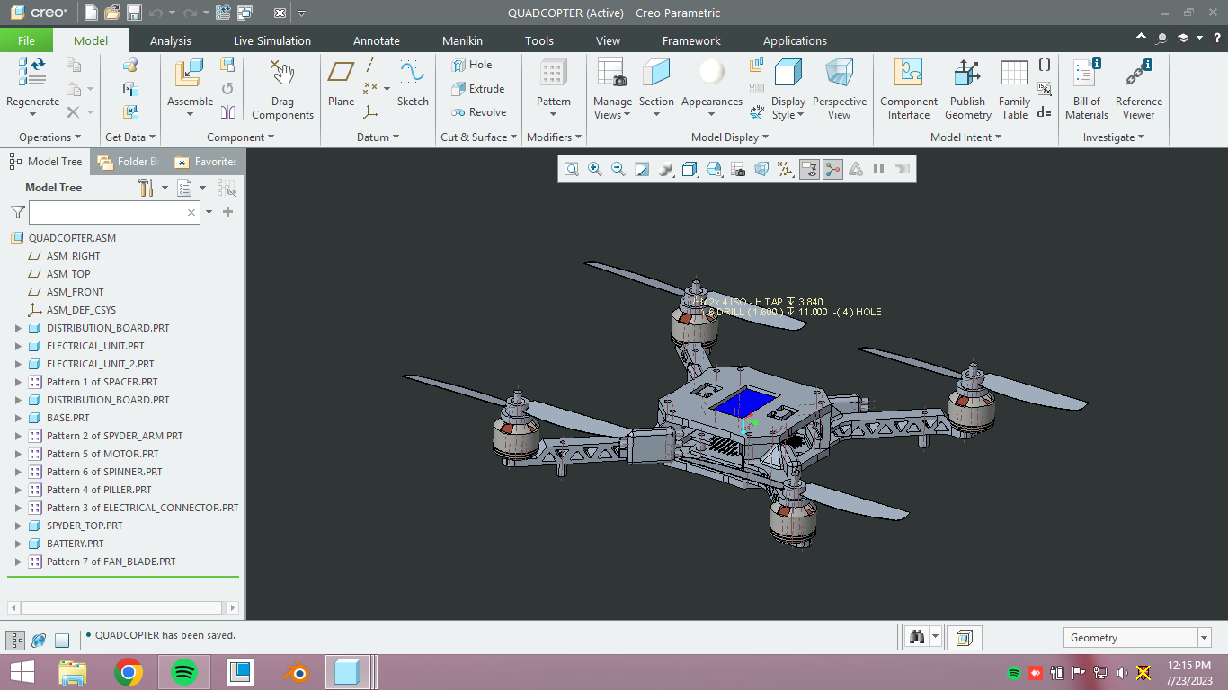This screenshot has width=1228, height=690.
Task: Click the Hole button
Action: 472,65
